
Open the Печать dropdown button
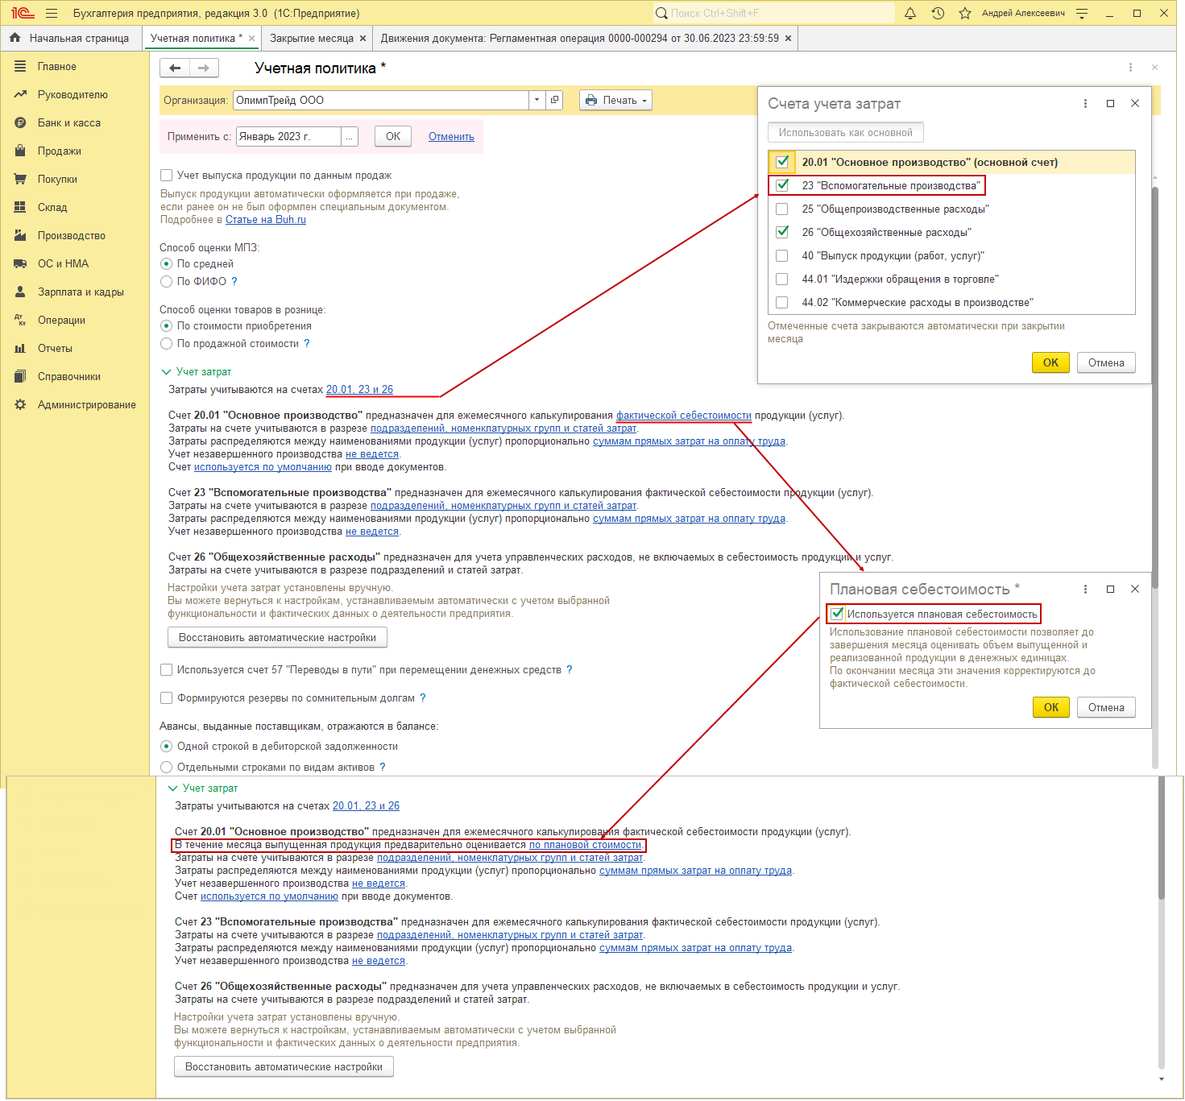pyautogui.click(x=615, y=101)
